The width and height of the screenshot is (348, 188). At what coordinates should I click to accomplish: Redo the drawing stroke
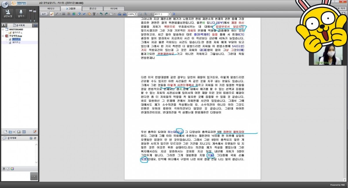click(106, 14)
